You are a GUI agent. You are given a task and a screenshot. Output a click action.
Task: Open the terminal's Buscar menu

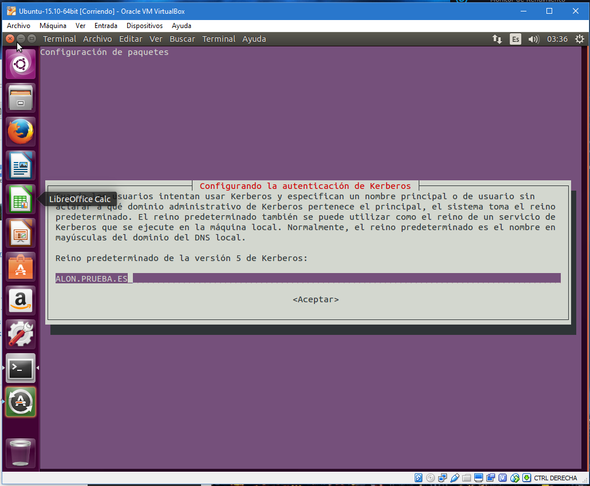[182, 39]
